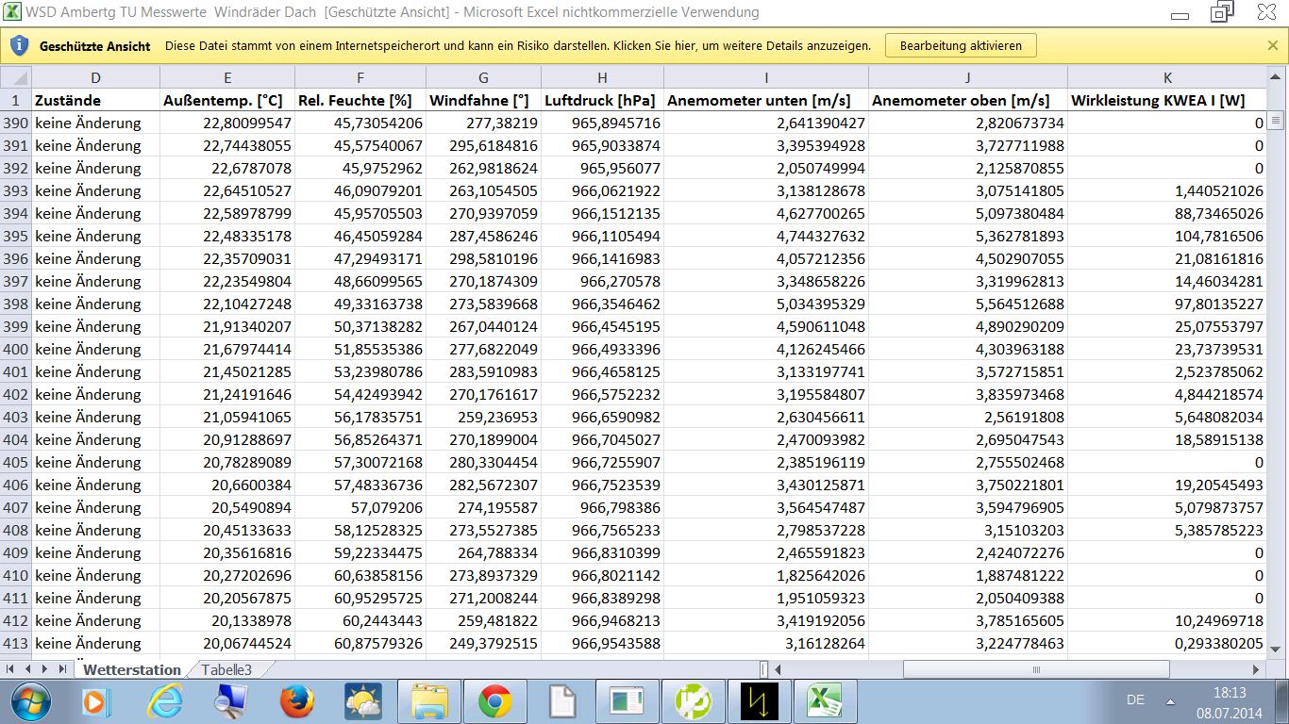1289x724 pixels.
Task: Open the Windows Start menu
Action: point(31,701)
